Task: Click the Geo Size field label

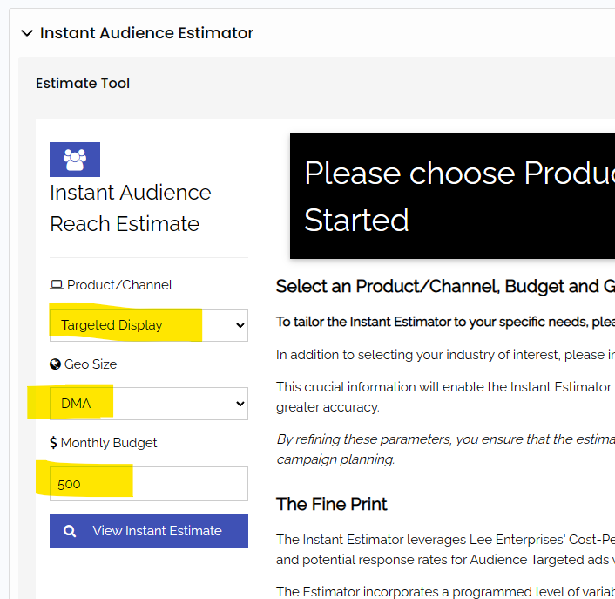Action: [x=91, y=364]
